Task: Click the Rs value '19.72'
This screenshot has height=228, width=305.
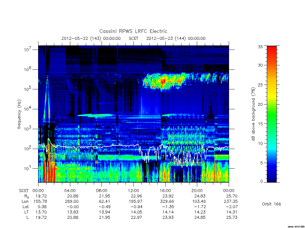Action: coord(41,196)
